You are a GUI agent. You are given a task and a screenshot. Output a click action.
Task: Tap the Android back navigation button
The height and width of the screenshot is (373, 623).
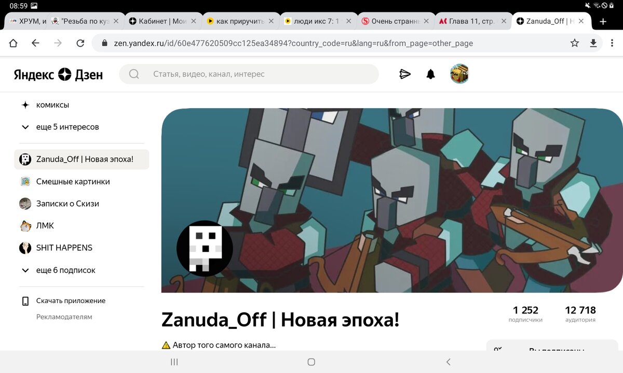[449, 362]
